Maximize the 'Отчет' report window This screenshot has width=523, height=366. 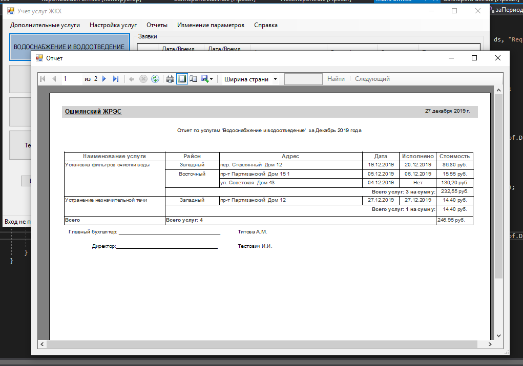point(474,58)
